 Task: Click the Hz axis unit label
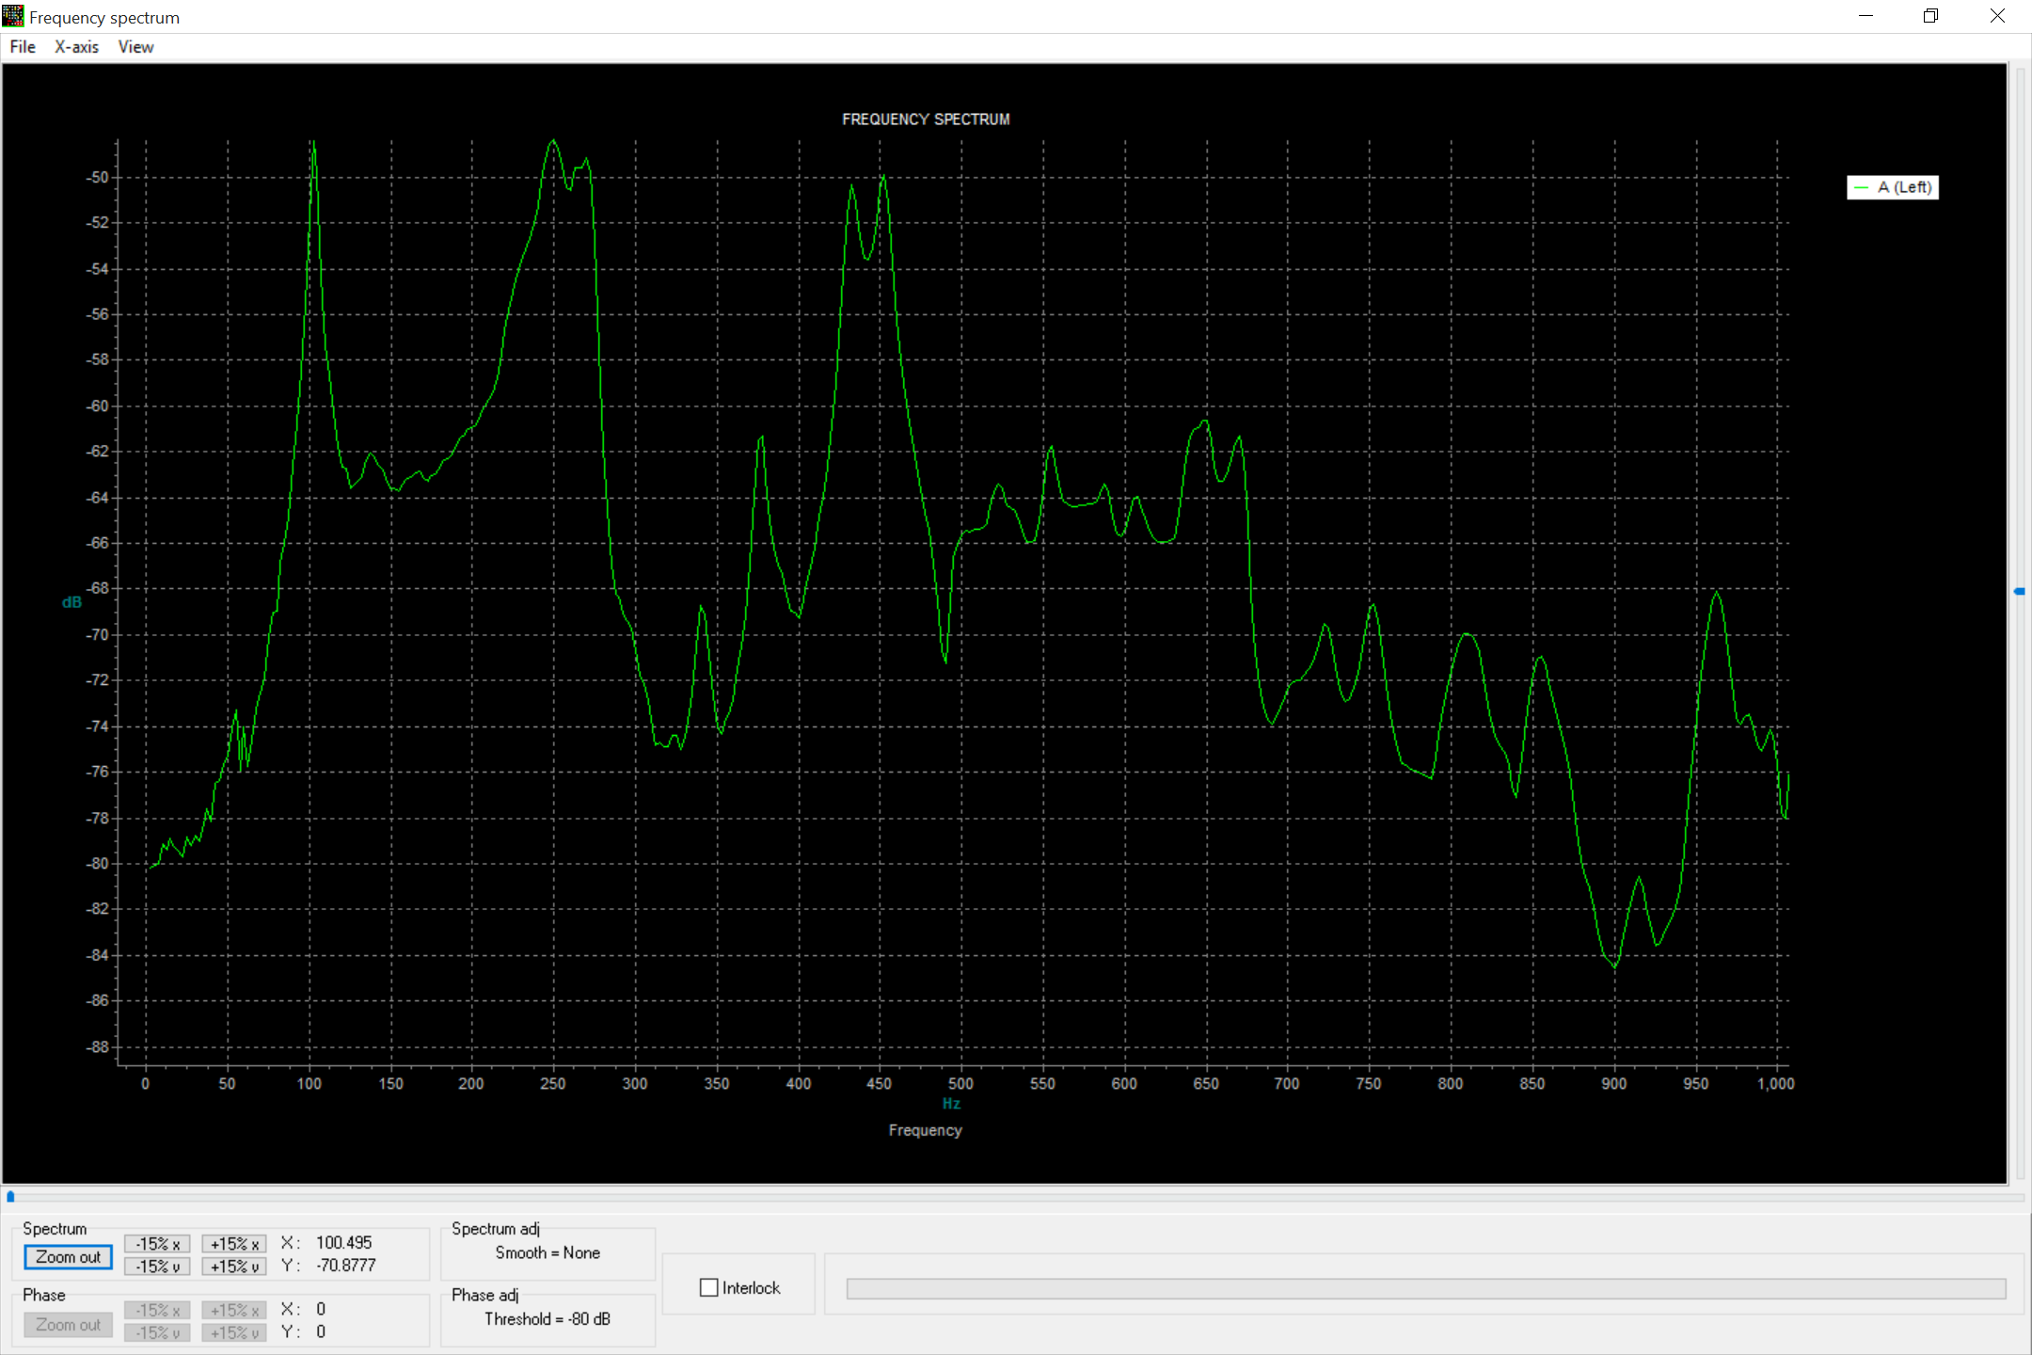[951, 1104]
